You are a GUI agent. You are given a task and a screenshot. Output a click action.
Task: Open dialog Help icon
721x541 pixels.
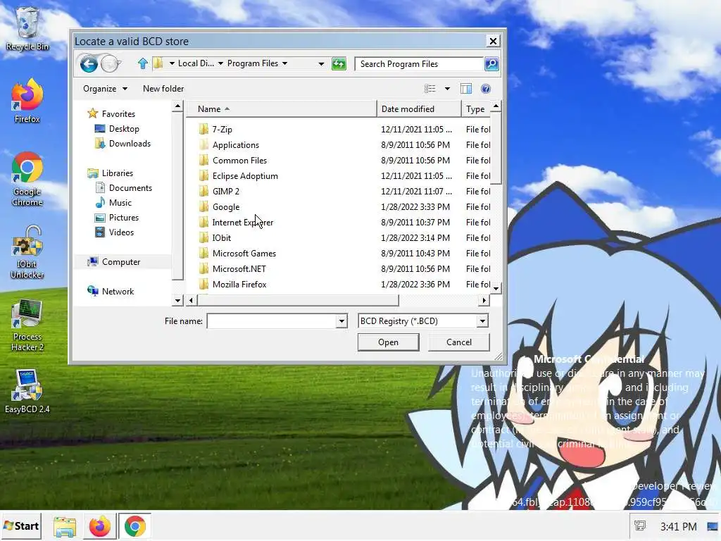pos(486,89)
